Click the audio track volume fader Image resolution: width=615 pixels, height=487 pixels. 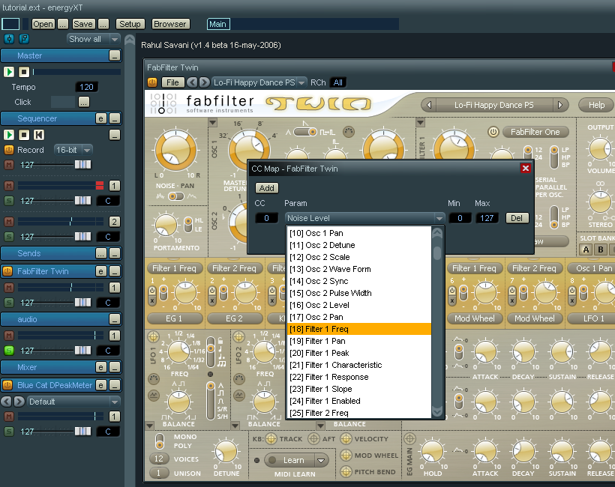82,350
